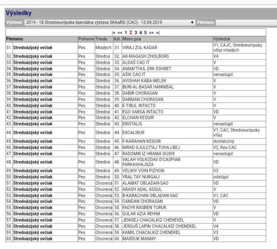Click the Výsledok column header
Viewport: 277px width, 249px height.
pos(222,39)
